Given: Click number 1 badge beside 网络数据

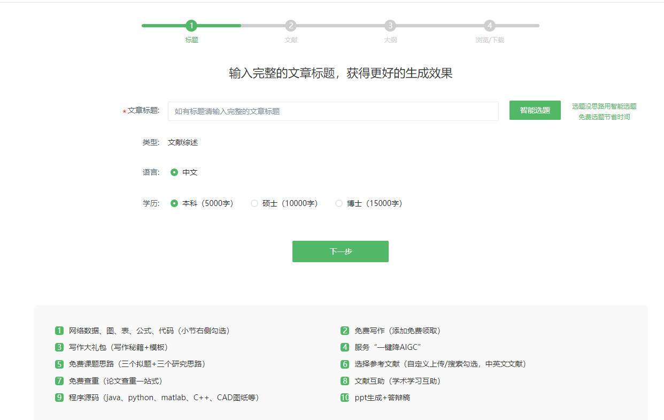Looking at the screenshot, I should (x=59, y=331).
